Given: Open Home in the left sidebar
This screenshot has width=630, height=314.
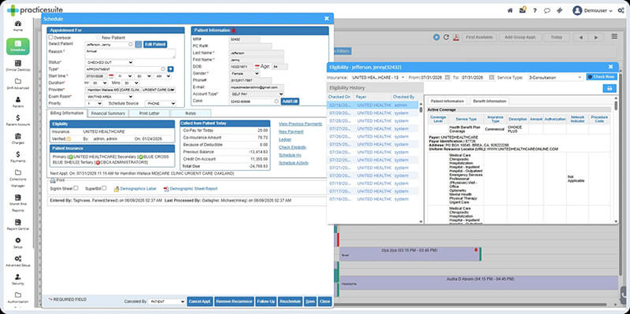Looking at the screenshot, I should click(x=17, y=26).
